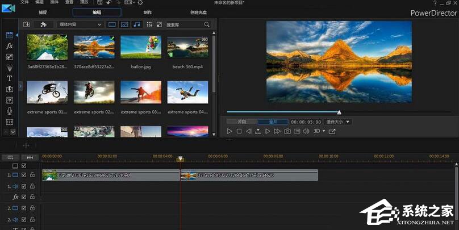Select the 片段 clip mode button
This screenshot has height=230, width=459.
tap(242, 122)
